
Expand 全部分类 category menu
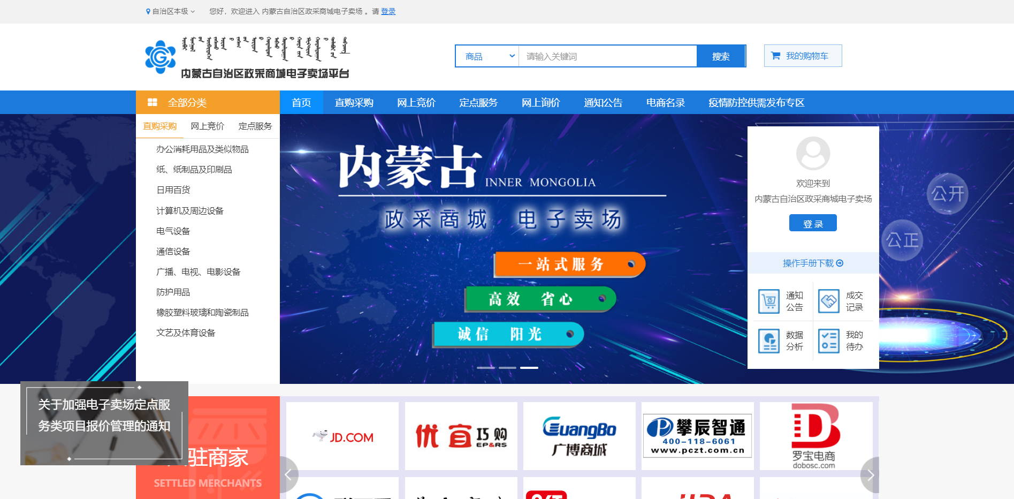click(189, 102)
